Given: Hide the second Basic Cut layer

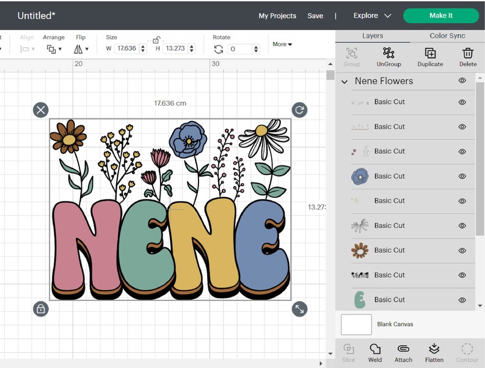Looking at the screenshot, I should (x=462, y=127).
